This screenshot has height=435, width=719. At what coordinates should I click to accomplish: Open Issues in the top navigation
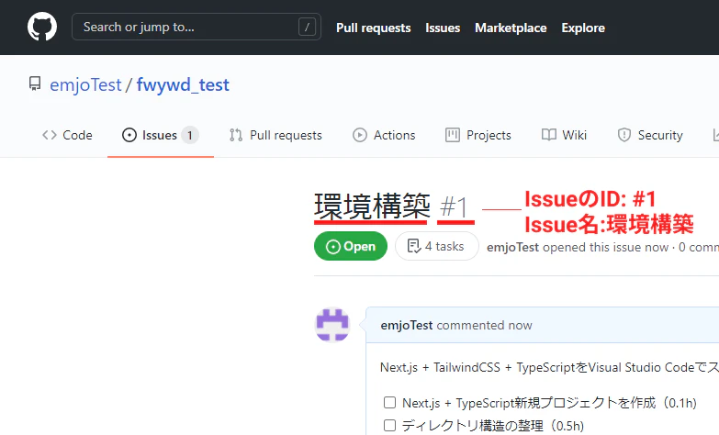pyautogui.click(x=443, y=28)
